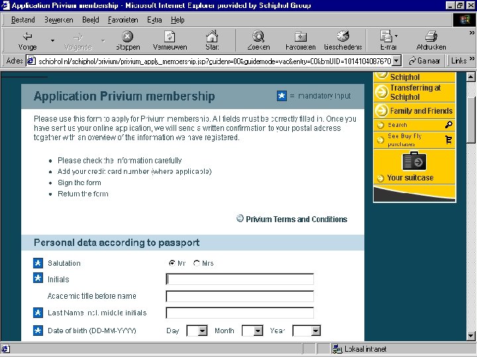
Task: Click the mandatory input legend star icon
Action: point(282,96)
